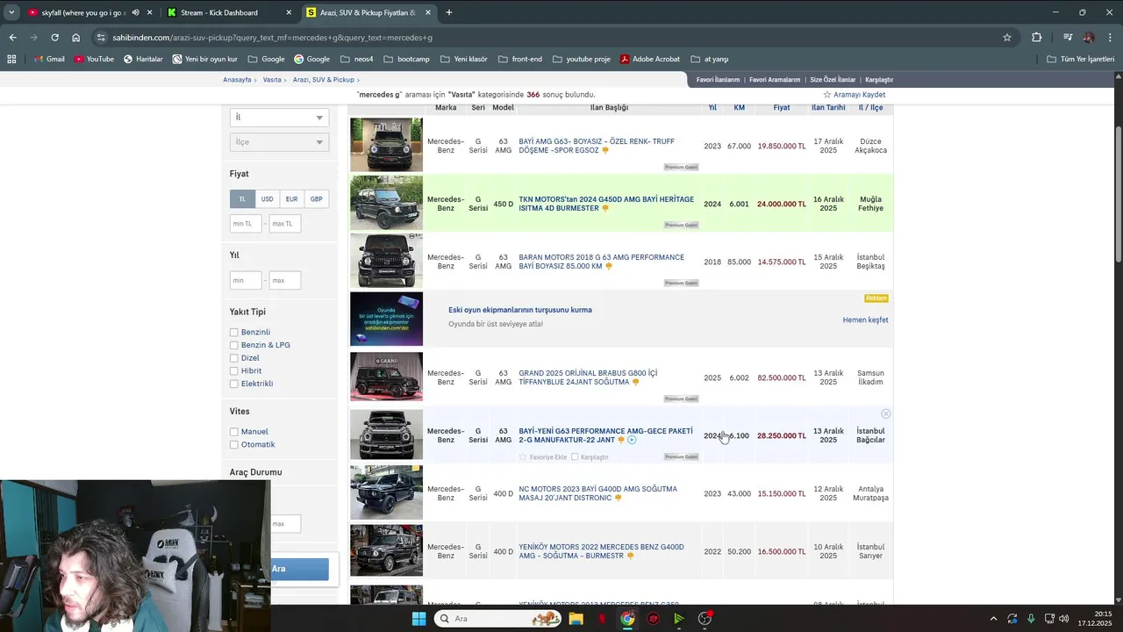Sort listings by the Yıl column header

click(712, 108)
